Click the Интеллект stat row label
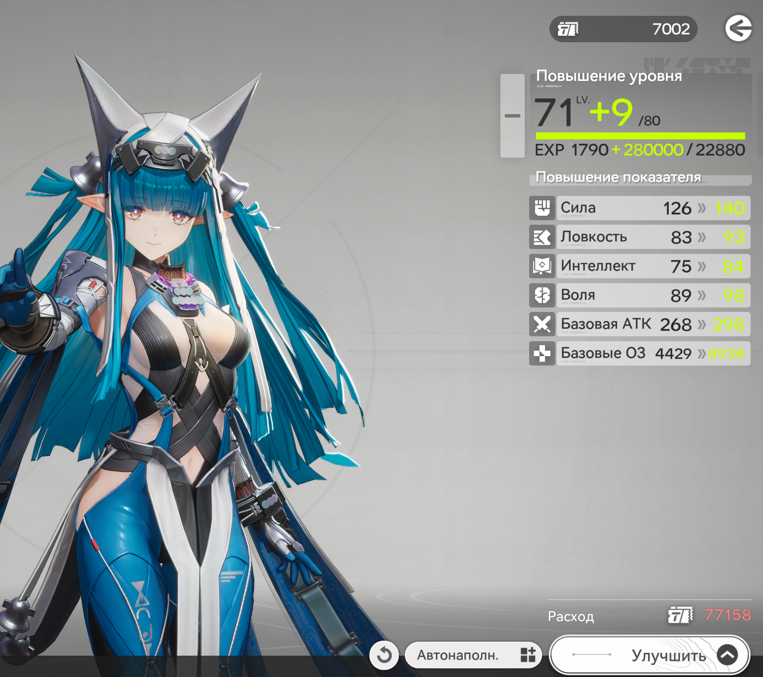The width and height of the screenshot is (763, 677). pos(598,266)
